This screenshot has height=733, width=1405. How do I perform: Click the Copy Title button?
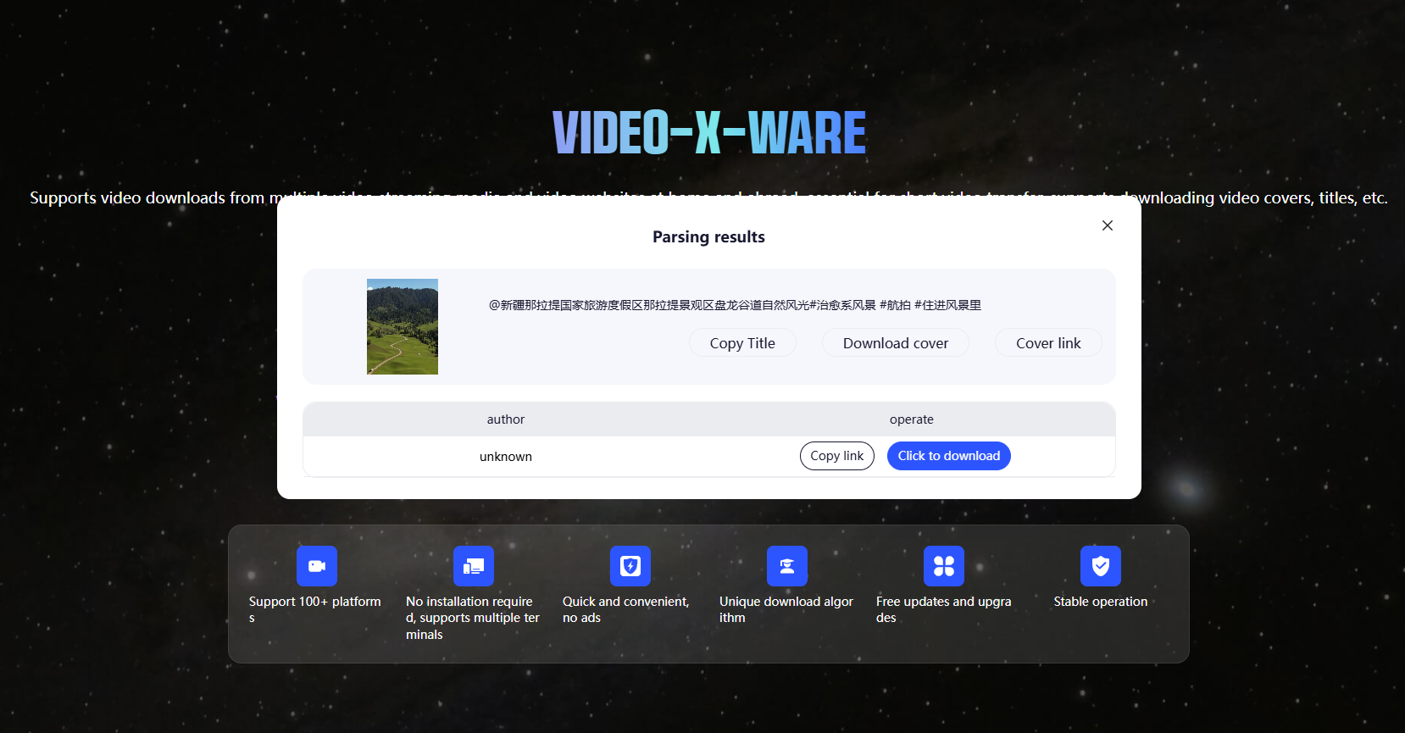point(742,343)
